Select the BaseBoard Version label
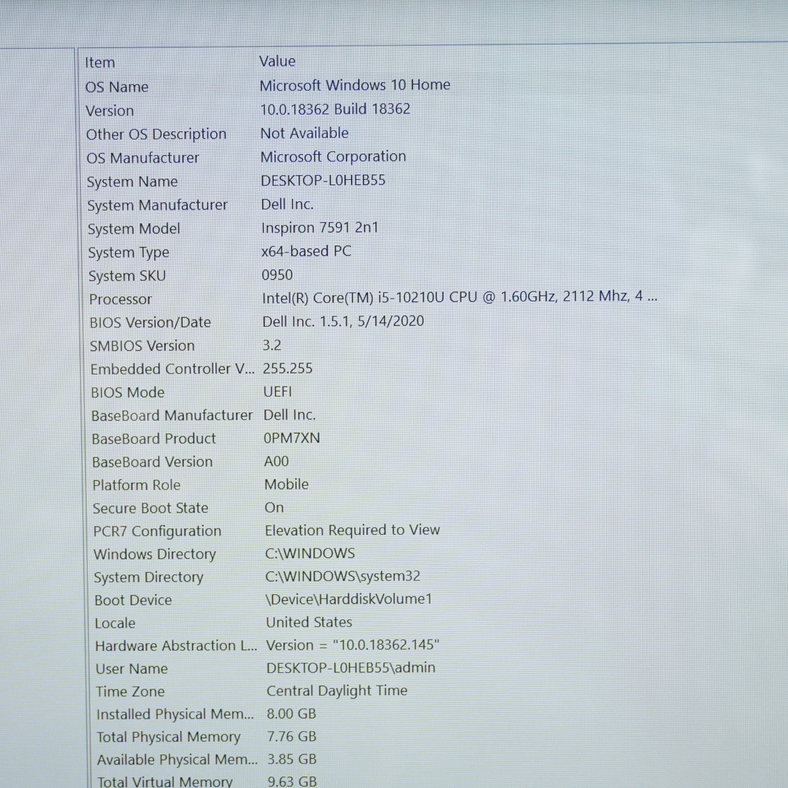 (152, 462)
